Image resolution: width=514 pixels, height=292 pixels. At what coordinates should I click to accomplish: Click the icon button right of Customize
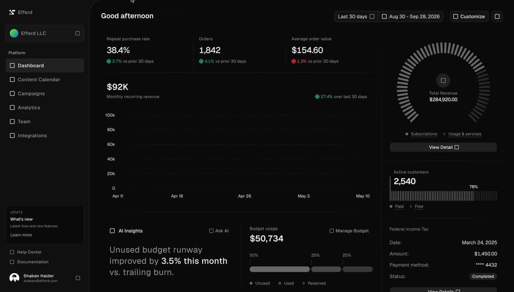coord(497,16)
